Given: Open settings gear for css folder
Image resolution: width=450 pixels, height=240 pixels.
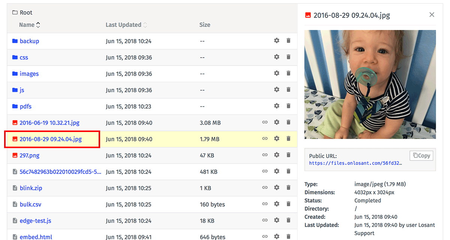Looking at the screenshot, I should point(277,57).
